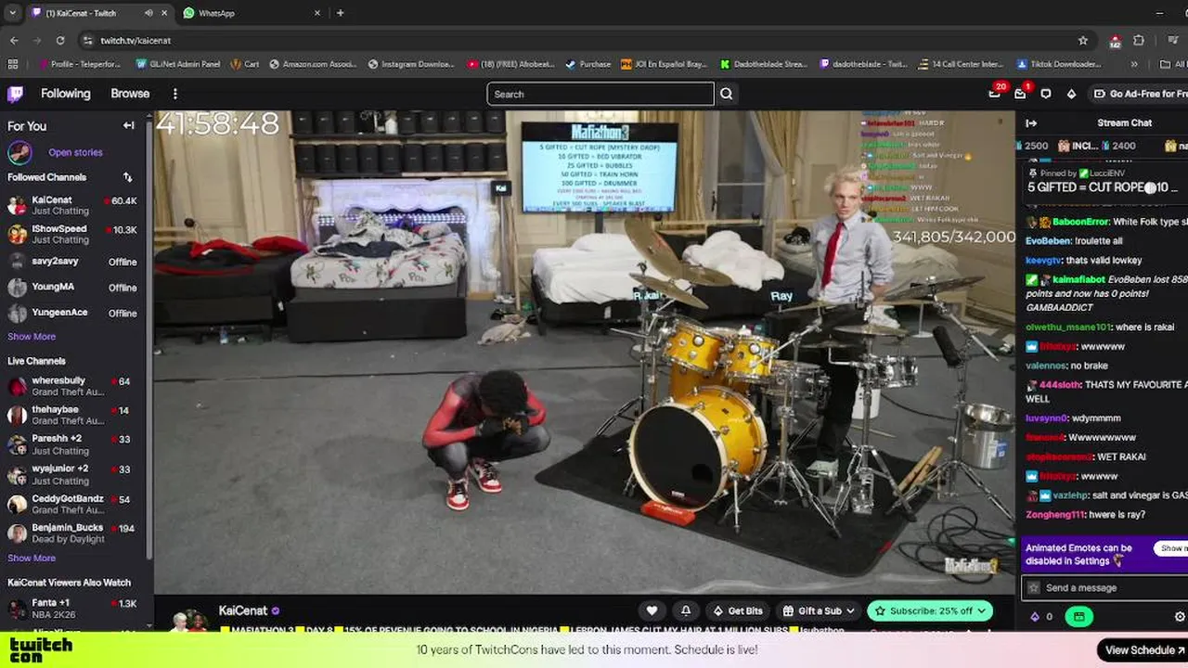Click BaboonError username in chat
Image resolution: width=1188 pixels, height=668 pixels.
[x=1080, y=222]
